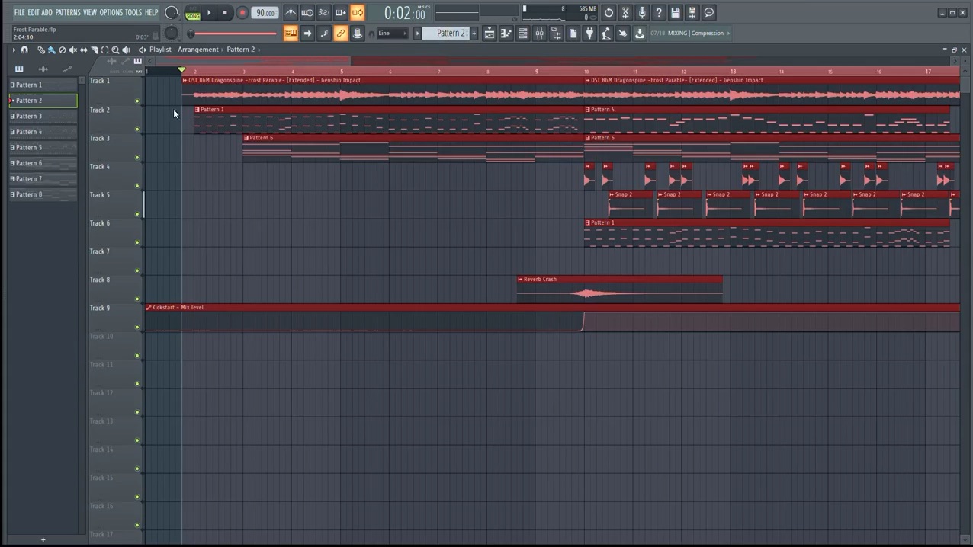Expand the playlist options arrow menu

pyautogui.click(x=14, y=50)
